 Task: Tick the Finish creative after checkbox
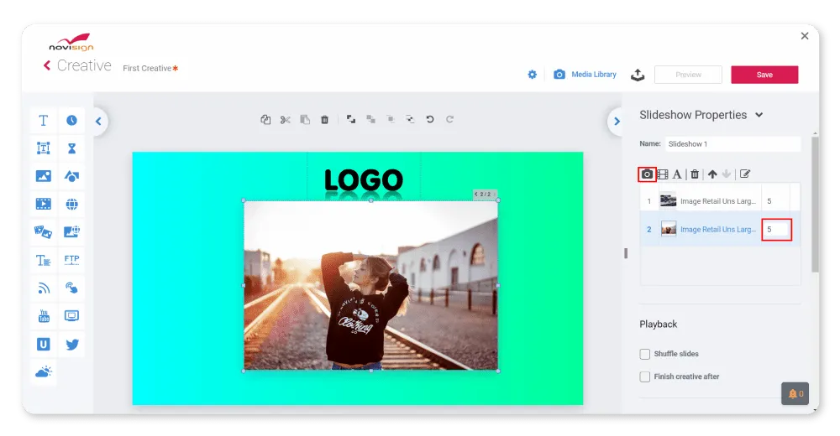click(645, 376)
